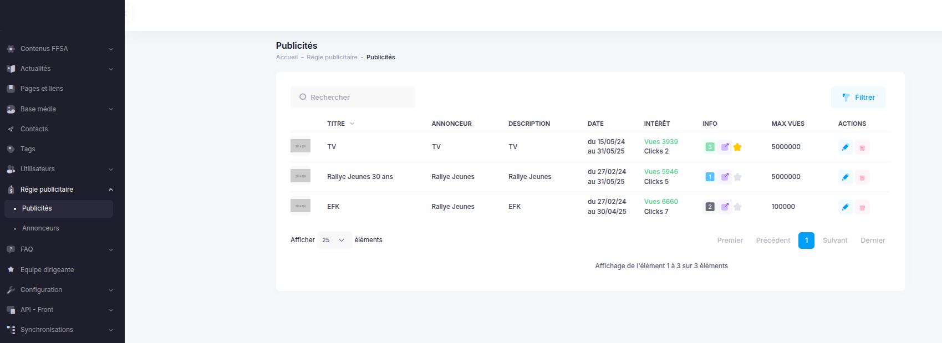The image size is (942, 343).
Task: Expand the FAQ menu chevron
Action: point(111,250)
